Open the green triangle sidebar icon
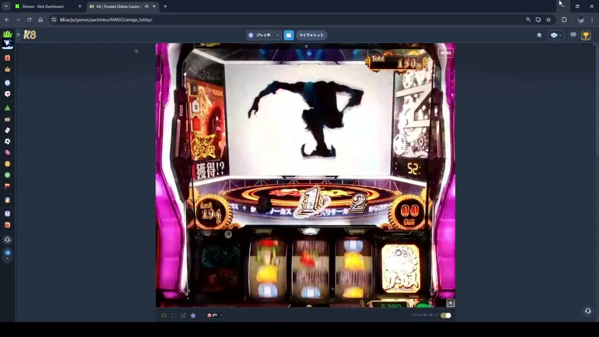 click(x=7, y=108)
